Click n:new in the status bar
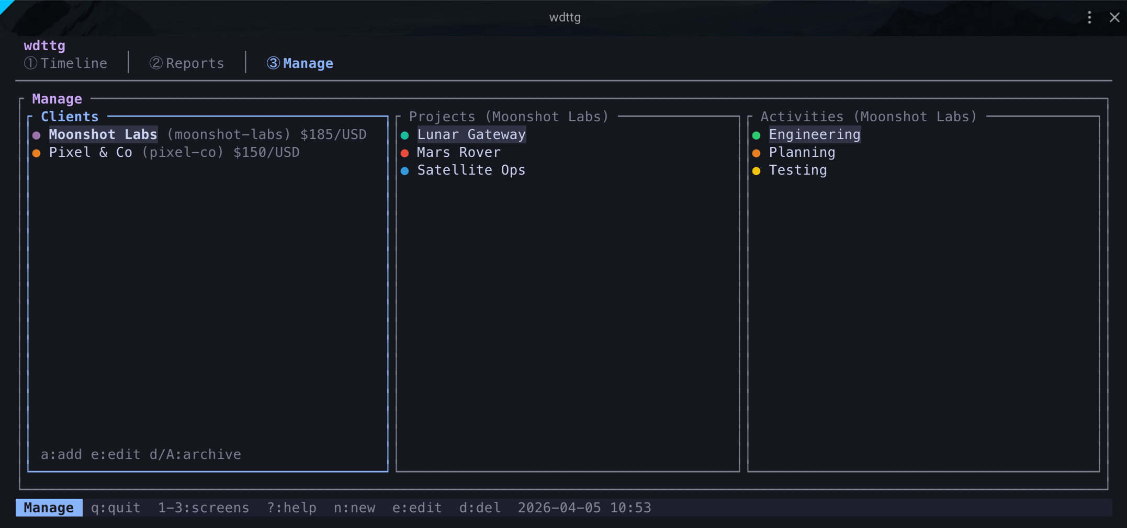Viewport: 1127px width, 528px height. pos(354,508)
